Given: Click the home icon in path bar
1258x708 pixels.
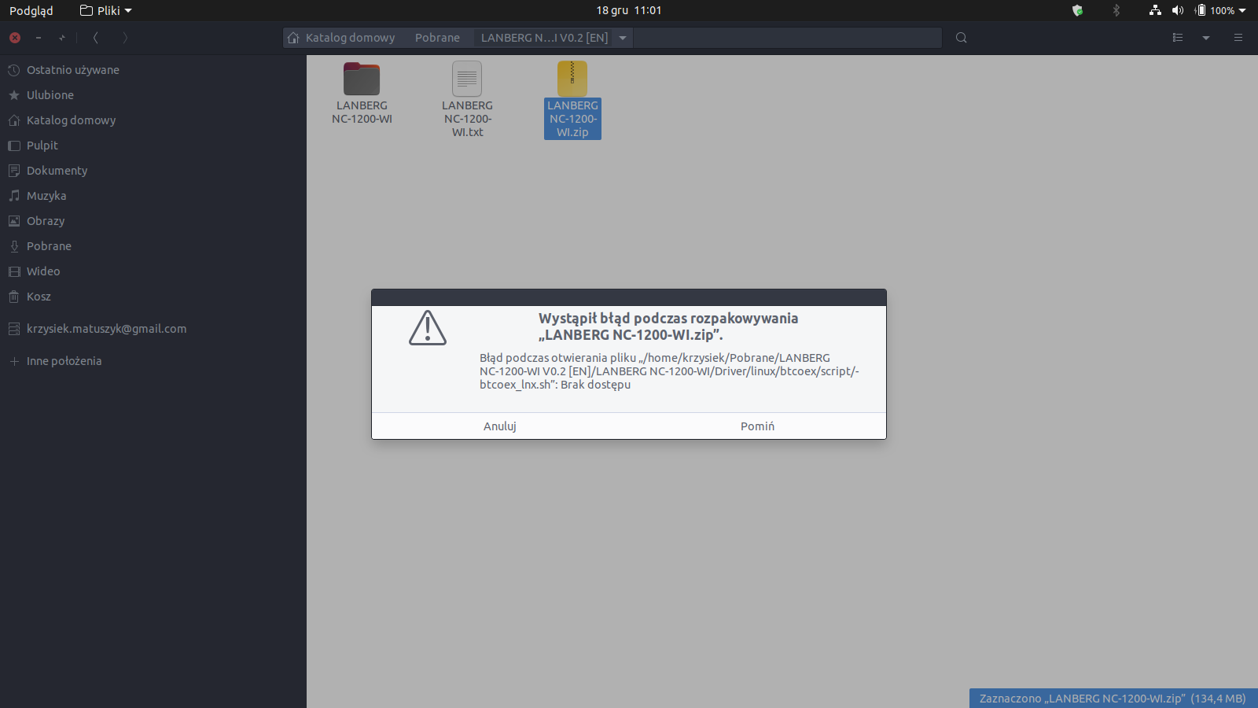Looking at the screenshot, I should 293,38.
